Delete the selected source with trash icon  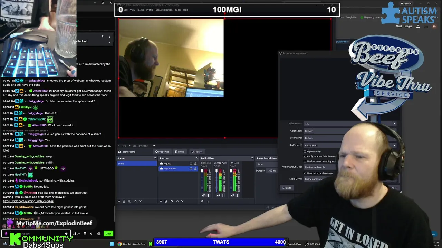click(x=166, y=201)
